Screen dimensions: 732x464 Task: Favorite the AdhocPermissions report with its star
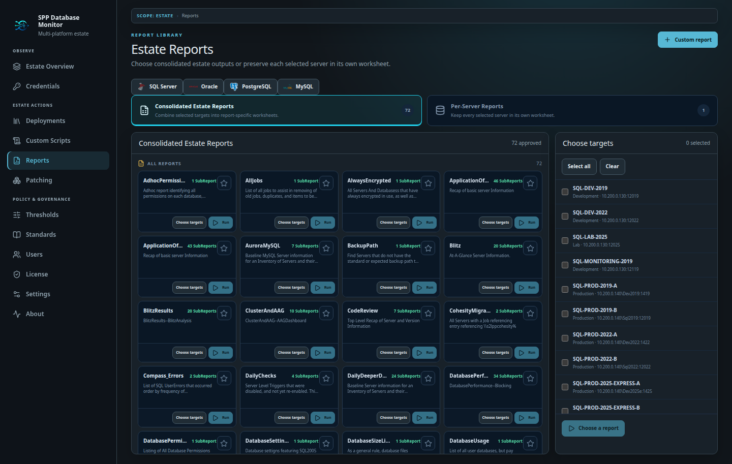click(x=224, y=183)
